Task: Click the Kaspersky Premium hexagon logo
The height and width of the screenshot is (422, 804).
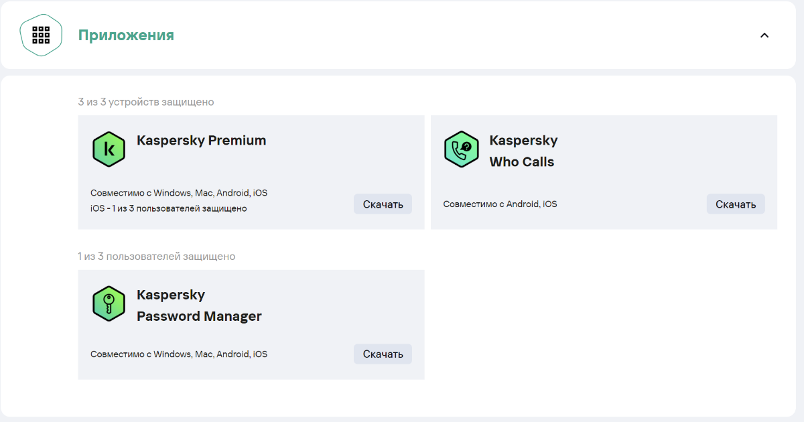Action: pos(109,149)
